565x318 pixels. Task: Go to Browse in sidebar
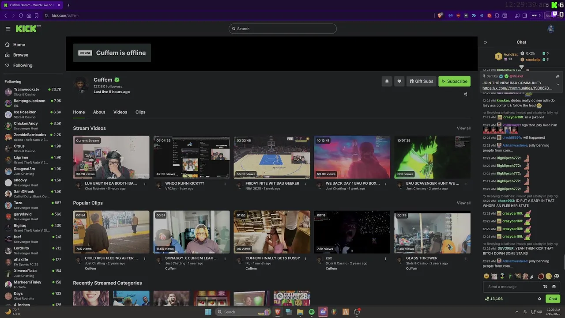coord(20,55)
